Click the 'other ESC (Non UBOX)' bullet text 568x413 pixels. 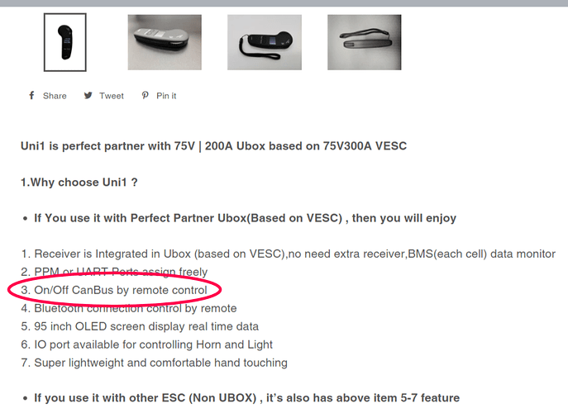coord(246,398)
